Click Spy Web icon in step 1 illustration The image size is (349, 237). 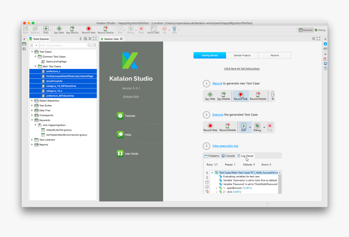click(x=210, y=95)
